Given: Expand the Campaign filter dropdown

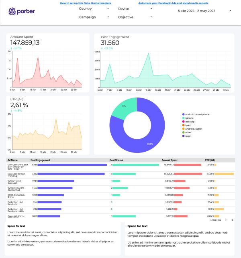Looking at the screenshot, I should [94, 17].
